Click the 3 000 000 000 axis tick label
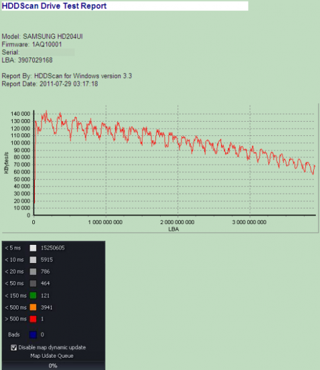Screen dimensions: 320x370 249,222
